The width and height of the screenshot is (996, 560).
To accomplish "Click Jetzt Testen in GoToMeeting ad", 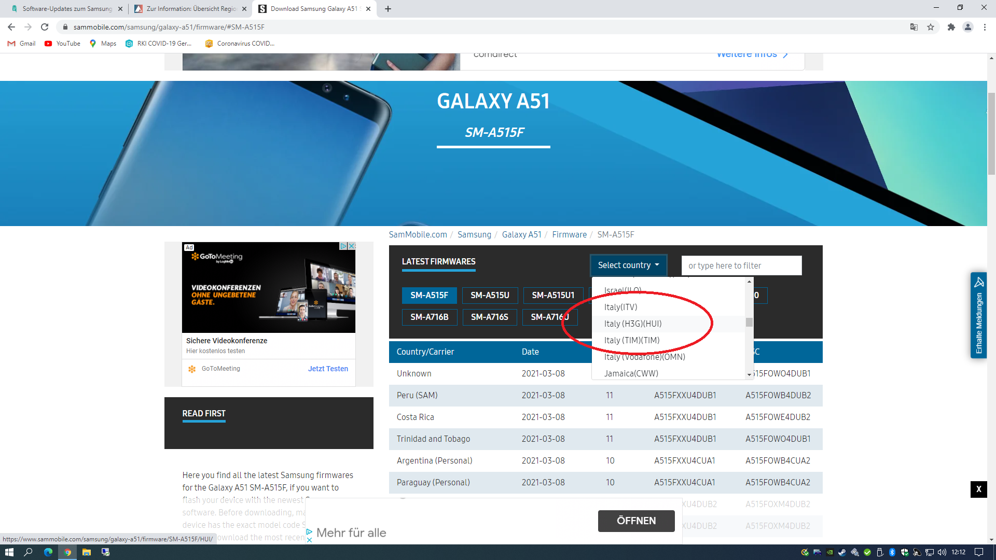I will [328, 369].
